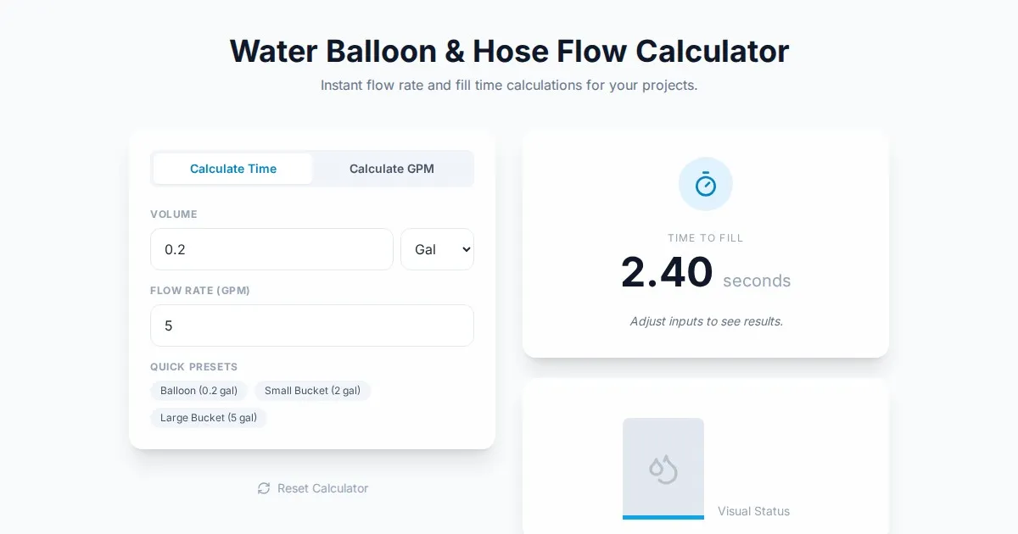Open the Gal volume unit dropdown
The height and width of the screenshot is (534, 1018).
tap(437, 249)
